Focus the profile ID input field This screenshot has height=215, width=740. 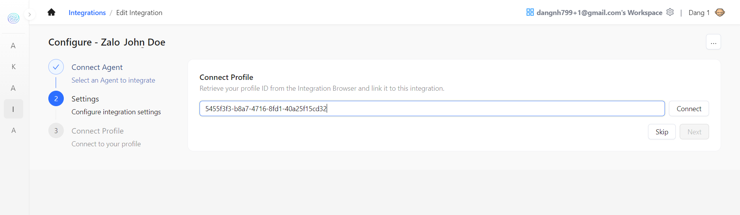431,109
